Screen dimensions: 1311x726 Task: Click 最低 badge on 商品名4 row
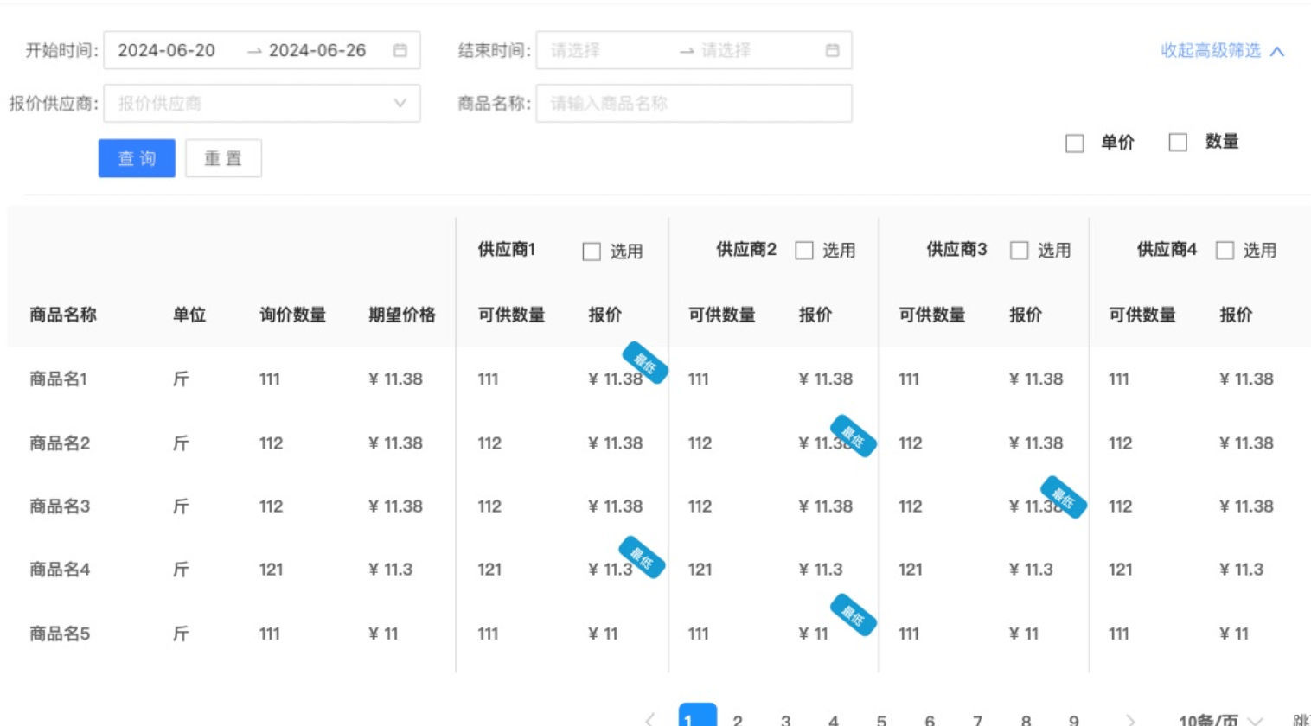(x=642, y=557)
